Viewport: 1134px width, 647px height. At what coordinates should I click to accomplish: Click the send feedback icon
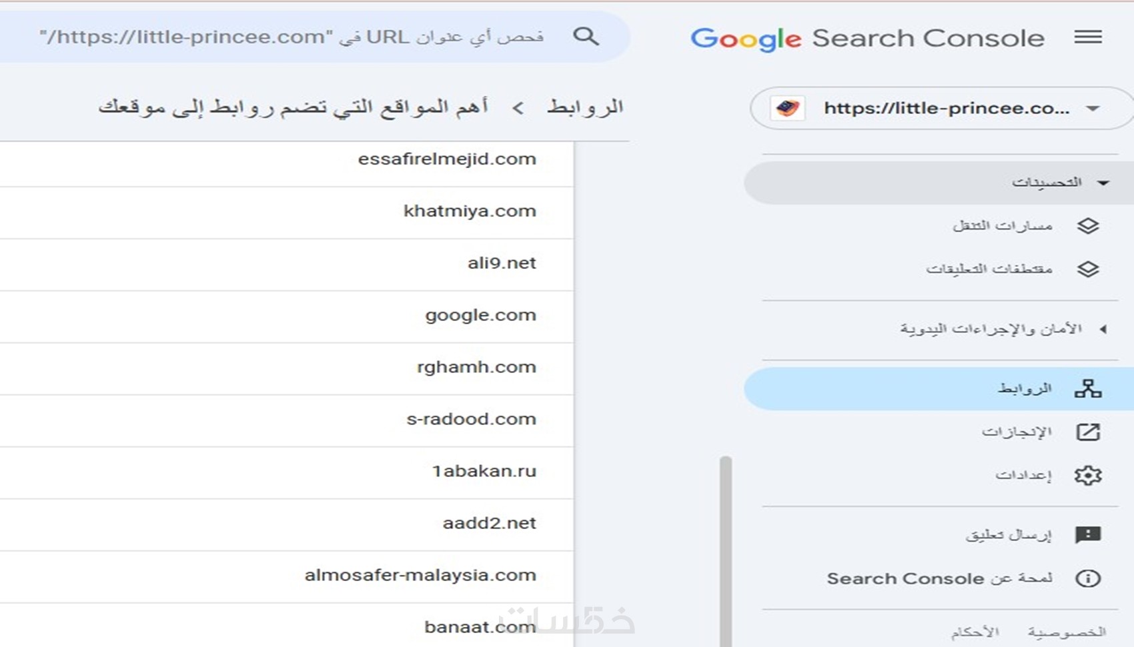1087,534
